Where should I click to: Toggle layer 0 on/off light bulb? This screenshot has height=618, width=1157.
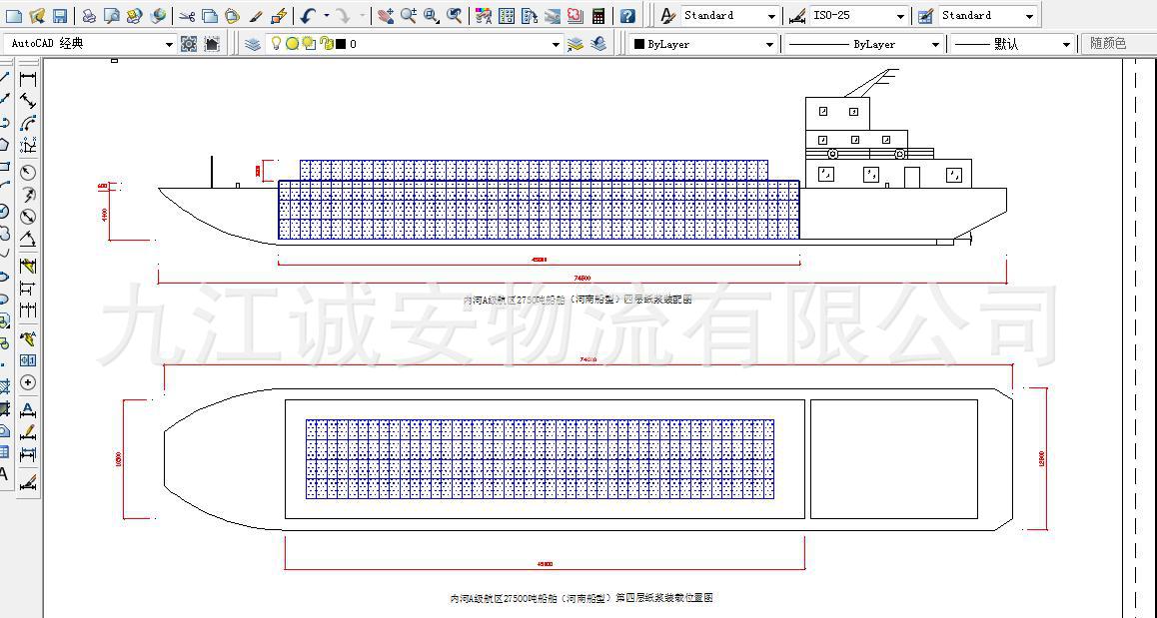(x=276, y=44)
